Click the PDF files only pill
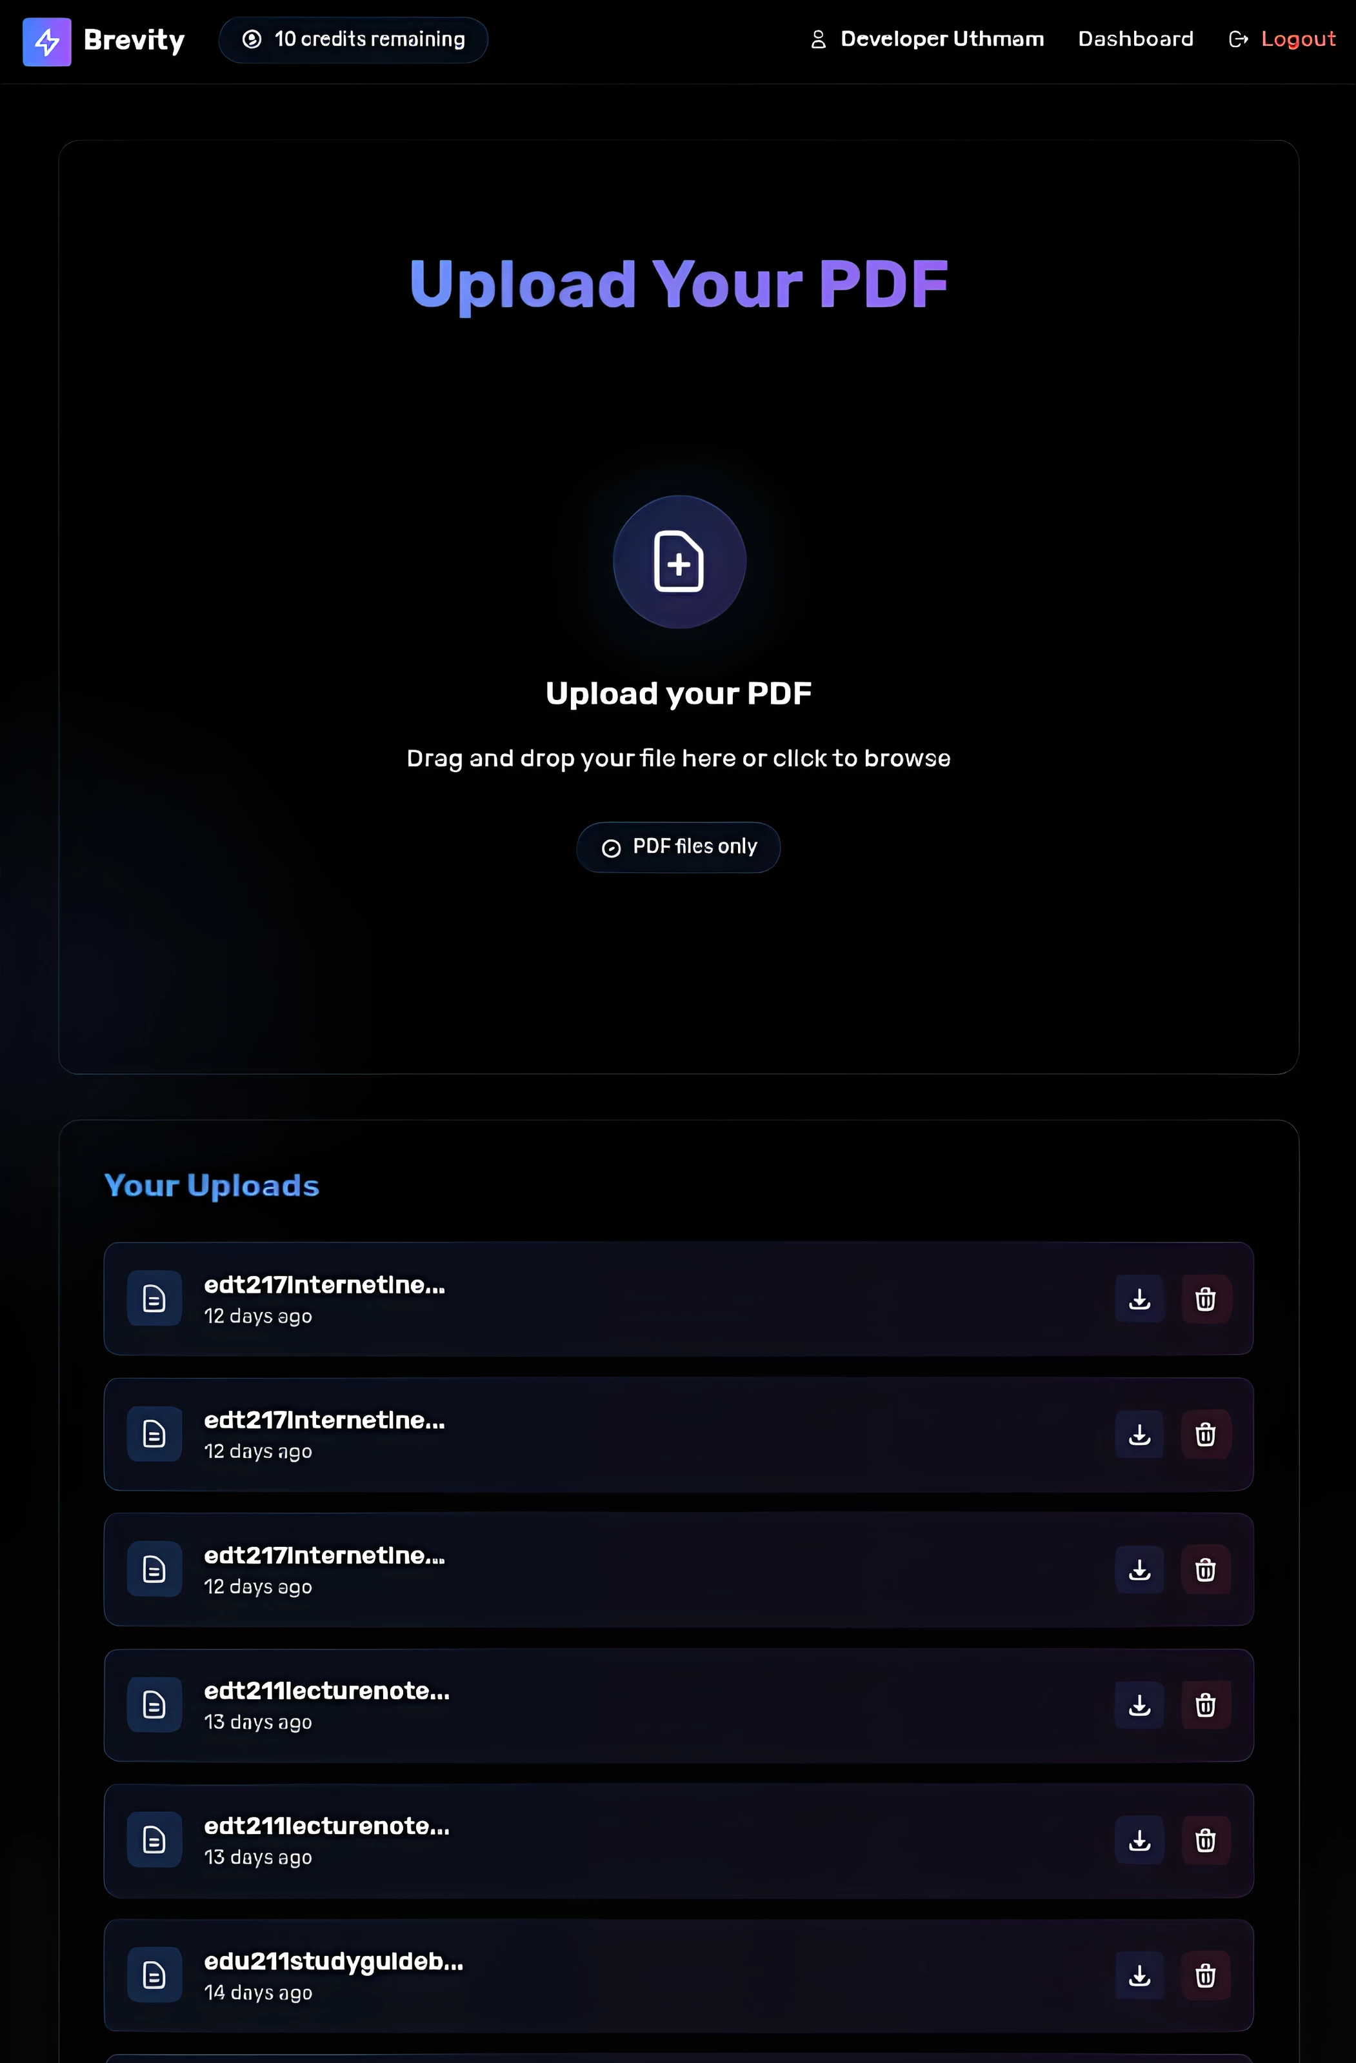The height and width of the screenshot is (2063, 1356). pos(678,847)
